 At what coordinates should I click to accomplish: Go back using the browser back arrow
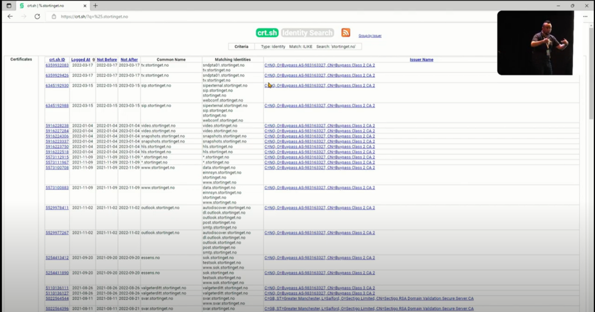tap(10, 16)
